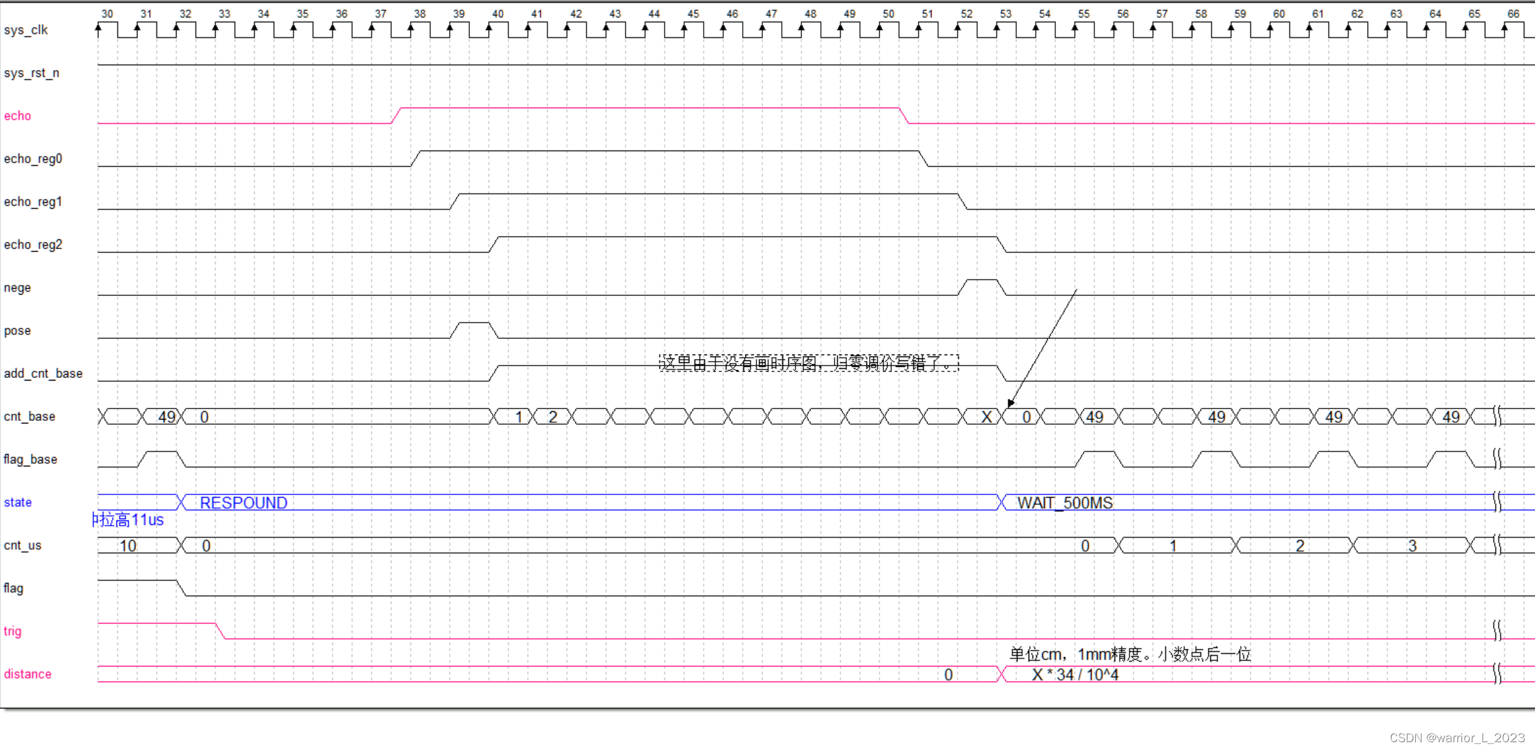
Task: Click cnt_us value 10 cell
Action: click(128, 546)
